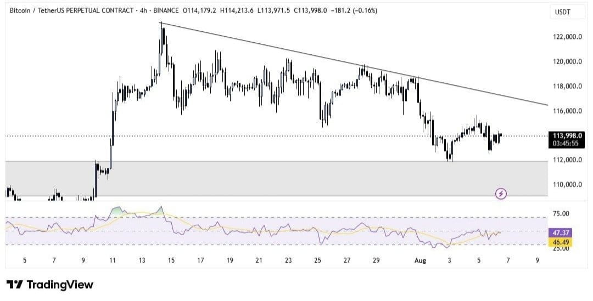Click the 122,000.0 price scale label
593x301 pixels.
[x=567, y=37]
